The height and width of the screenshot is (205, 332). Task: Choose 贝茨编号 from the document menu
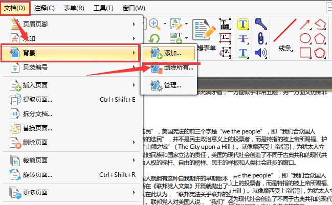72,67
